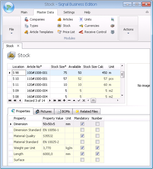The image size is (153, 169).
Task: Click the edit record up-arrow button
Action: [x=74, y=100]
